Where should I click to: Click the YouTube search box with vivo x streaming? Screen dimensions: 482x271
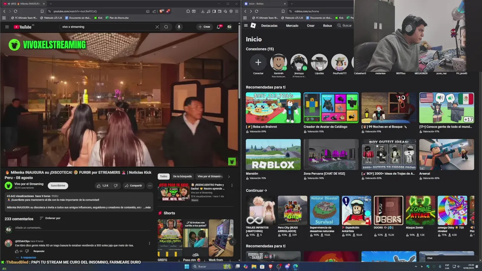pos(107,27)
